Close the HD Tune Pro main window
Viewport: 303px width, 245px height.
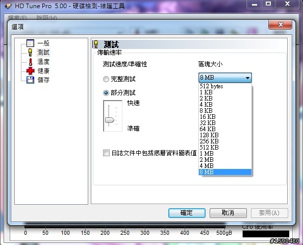point(287,4)
